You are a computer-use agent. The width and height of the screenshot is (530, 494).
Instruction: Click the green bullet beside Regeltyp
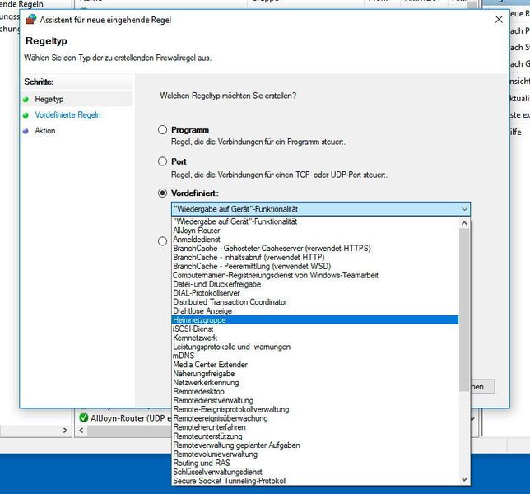(26, 100)
